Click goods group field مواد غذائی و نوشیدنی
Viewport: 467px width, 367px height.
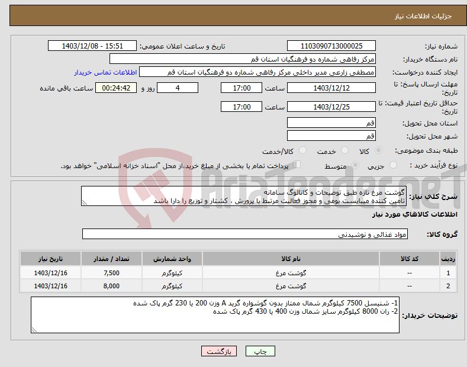coord(245,234)
